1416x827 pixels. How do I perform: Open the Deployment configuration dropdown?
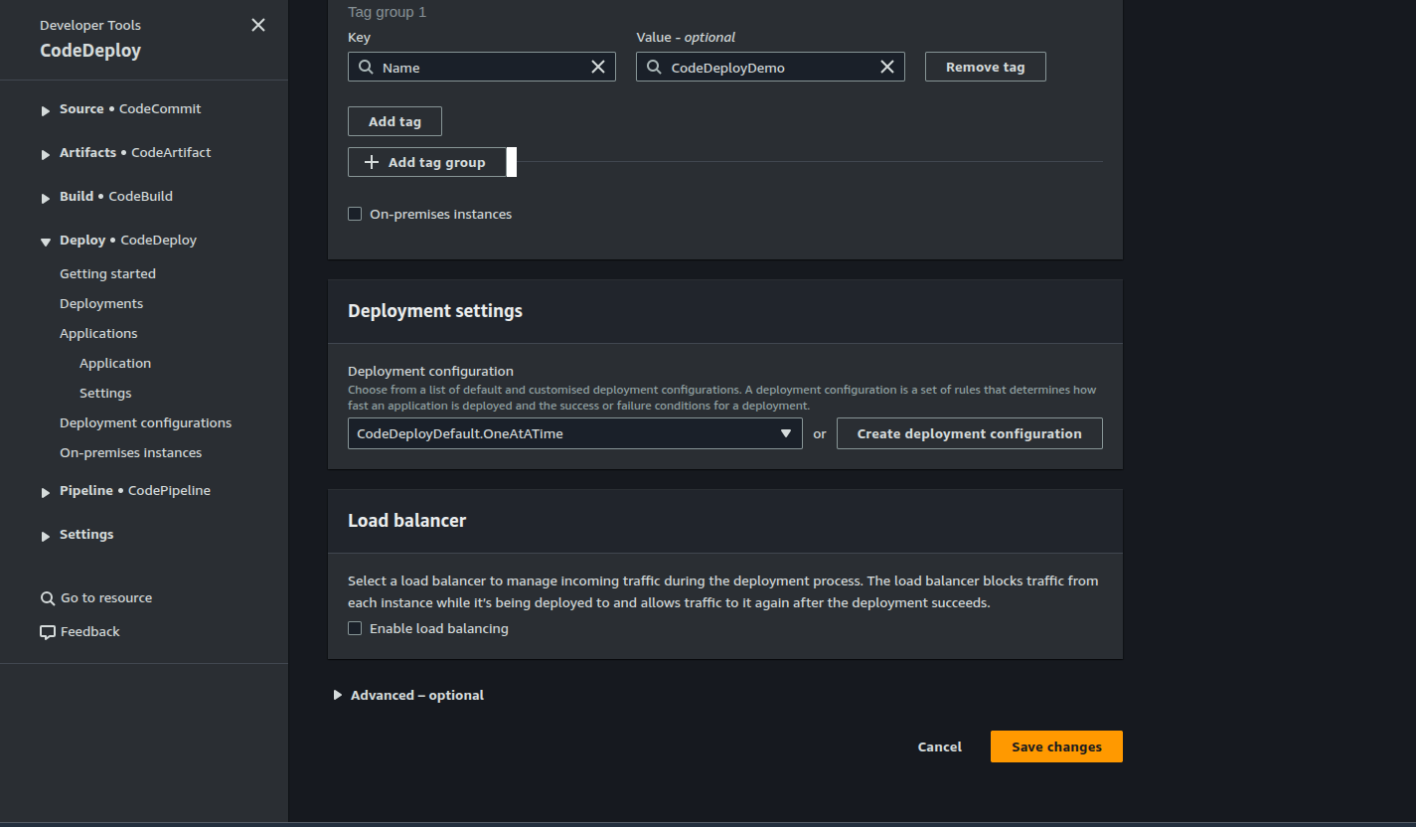(x=574, y=433)
